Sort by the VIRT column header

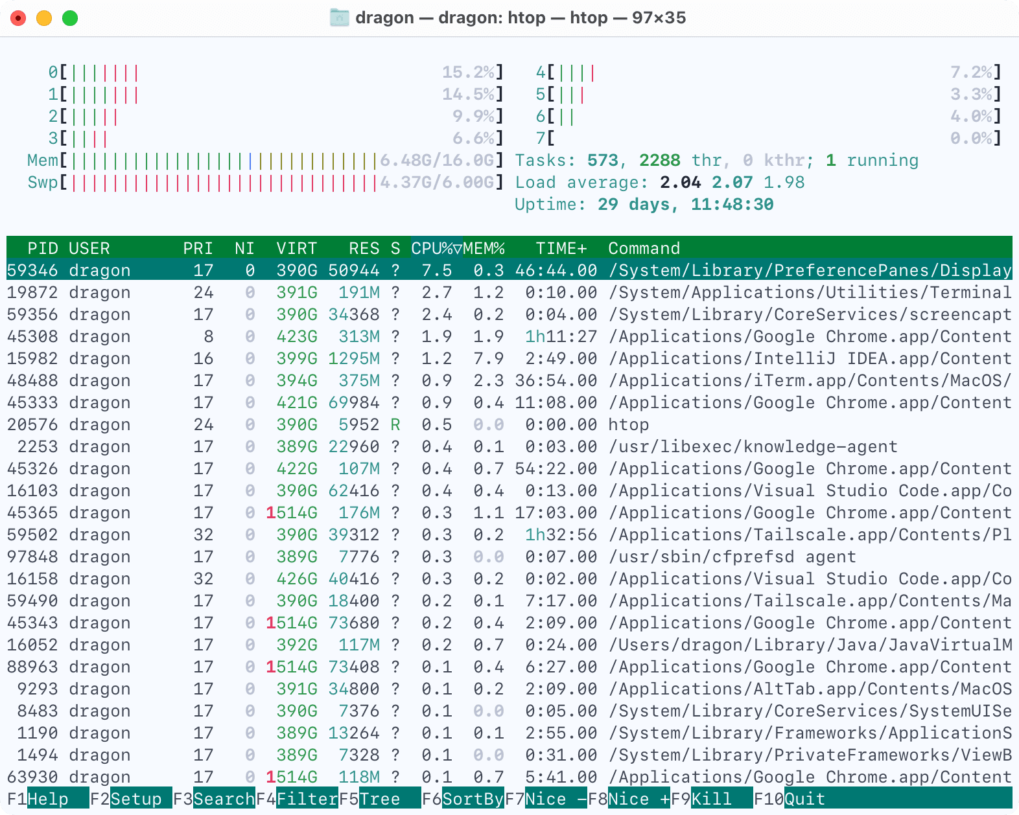coord(297,248)
